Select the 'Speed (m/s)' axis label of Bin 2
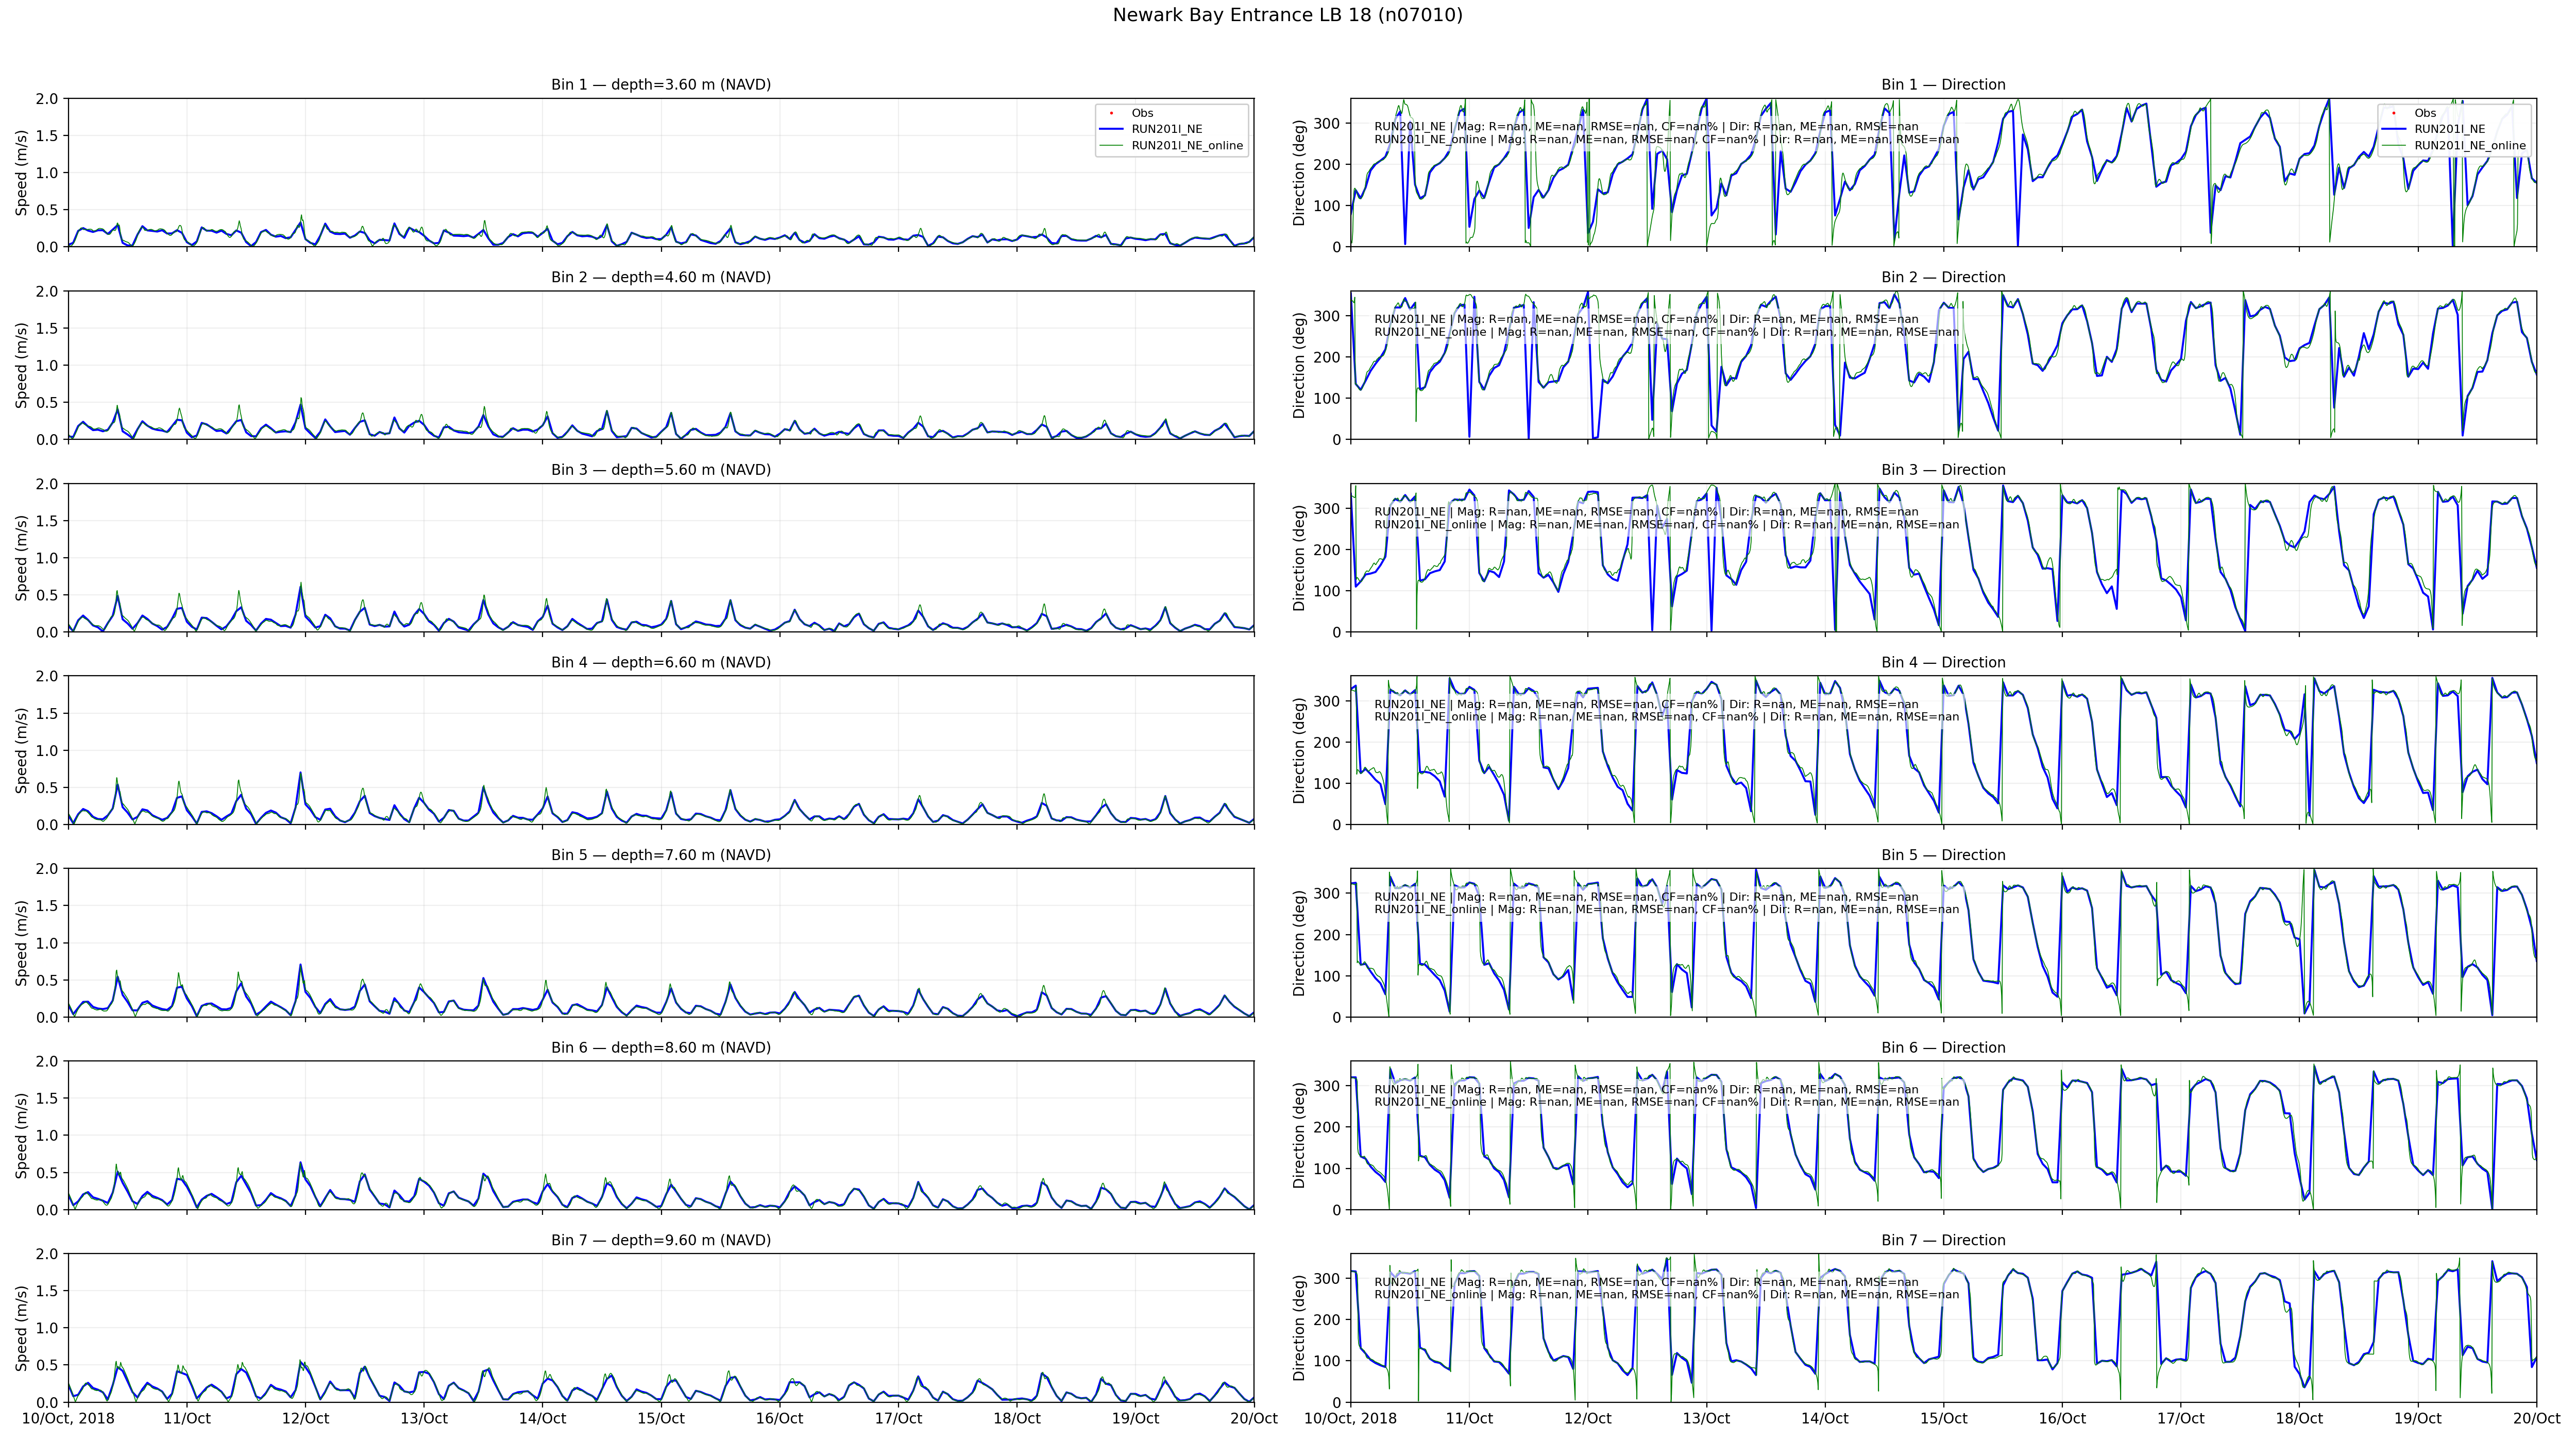The width and height of the screenshot is (2576, 1442). (x=22, y=366)
